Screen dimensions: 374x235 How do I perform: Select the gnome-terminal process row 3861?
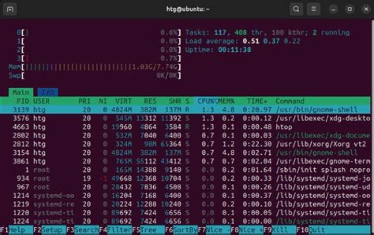(x=185, y=161)
